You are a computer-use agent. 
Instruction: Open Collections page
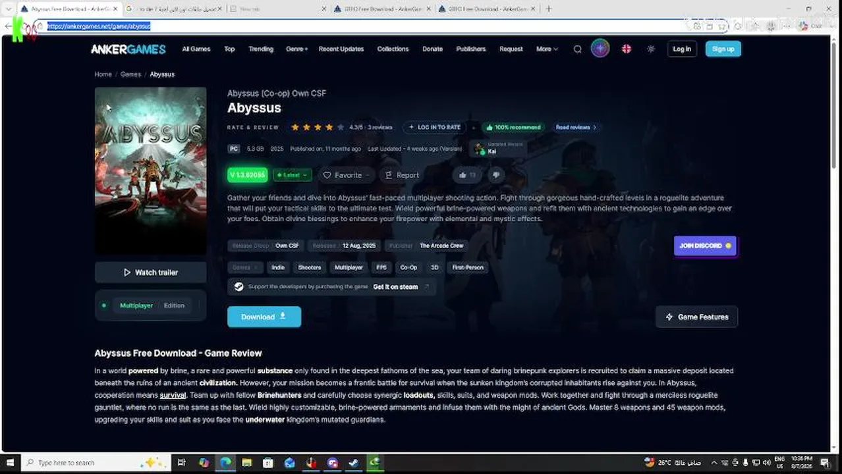pyautogui.click(x=393, y=49)
